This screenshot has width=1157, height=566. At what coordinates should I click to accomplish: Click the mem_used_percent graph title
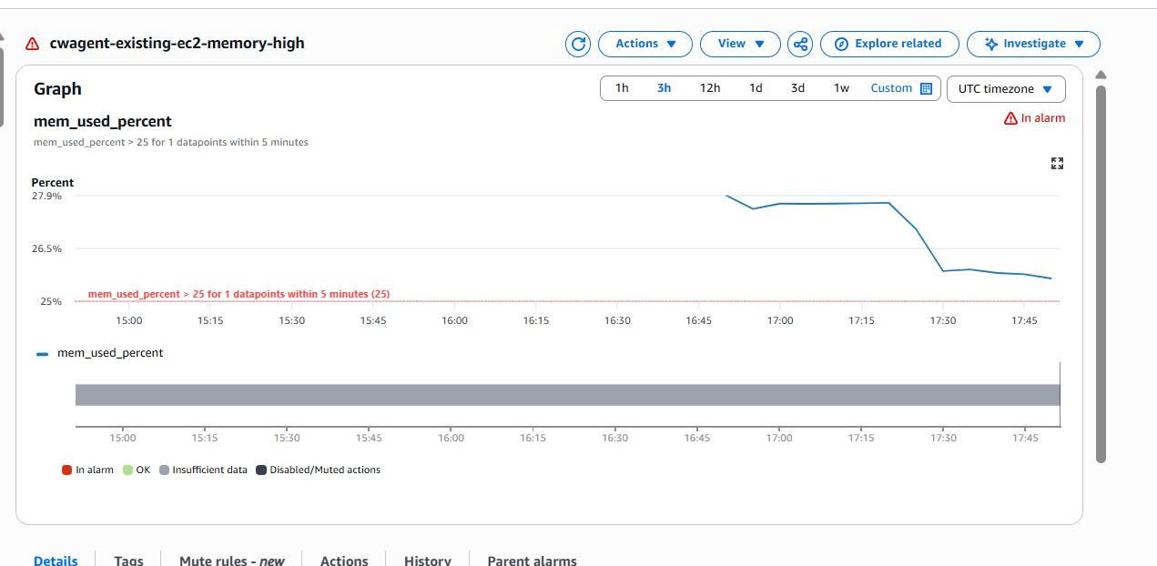[x=103, y=121]
